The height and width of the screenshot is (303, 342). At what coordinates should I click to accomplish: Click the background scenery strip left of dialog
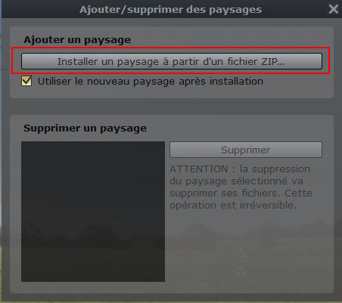click(x=1, y=161)
